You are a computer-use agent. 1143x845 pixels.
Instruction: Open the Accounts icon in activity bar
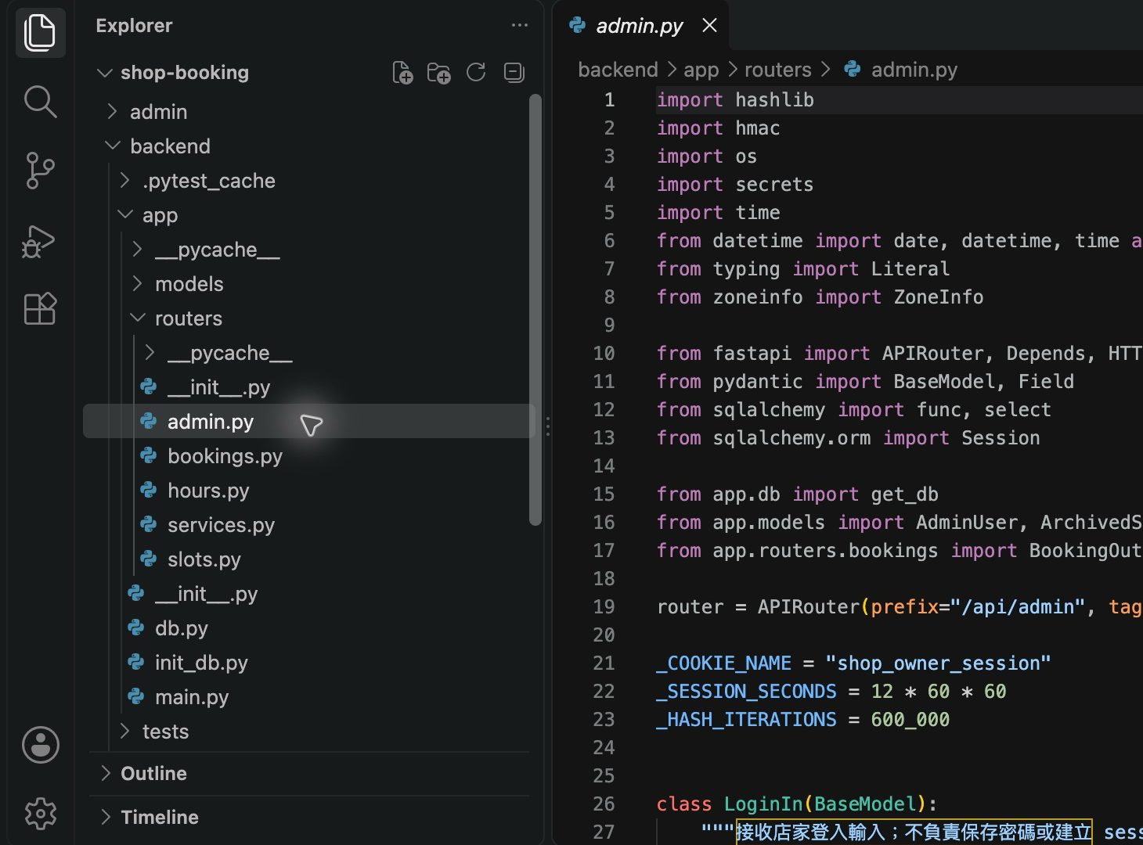[x=40, y=745]
